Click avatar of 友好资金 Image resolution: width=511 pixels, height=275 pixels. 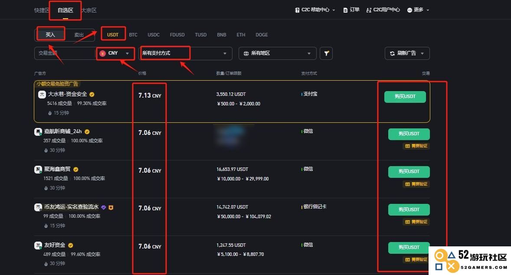click(x=38, y=246)
